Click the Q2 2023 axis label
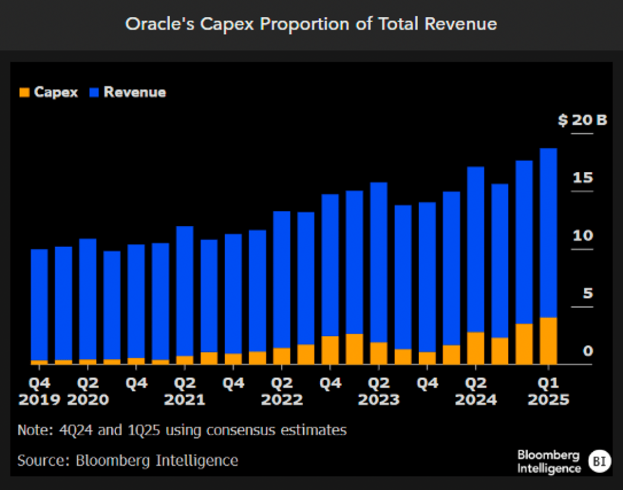Screen dimensions: 623x490 coord(379,391)
